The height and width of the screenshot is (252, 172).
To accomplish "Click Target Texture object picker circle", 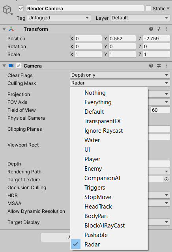I will point(166,179).
